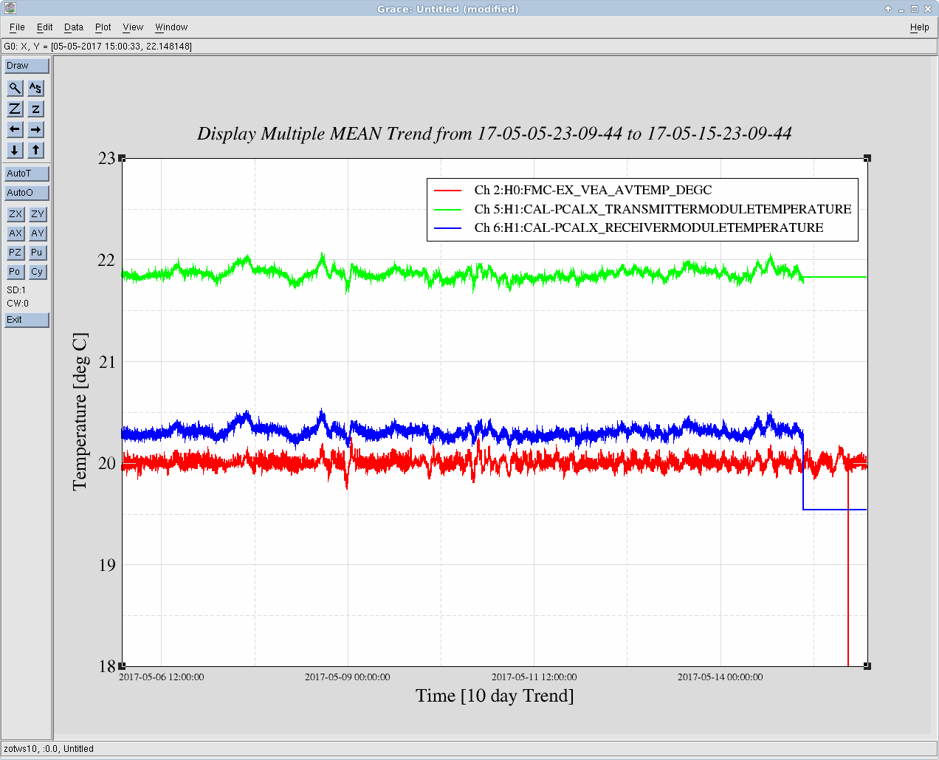Click legend entry Ch 2:H0:FMC-EX_VEA_AVTEMP_DEGC
The width and height of the screenshot is (939, 760).
coord(593,191)
